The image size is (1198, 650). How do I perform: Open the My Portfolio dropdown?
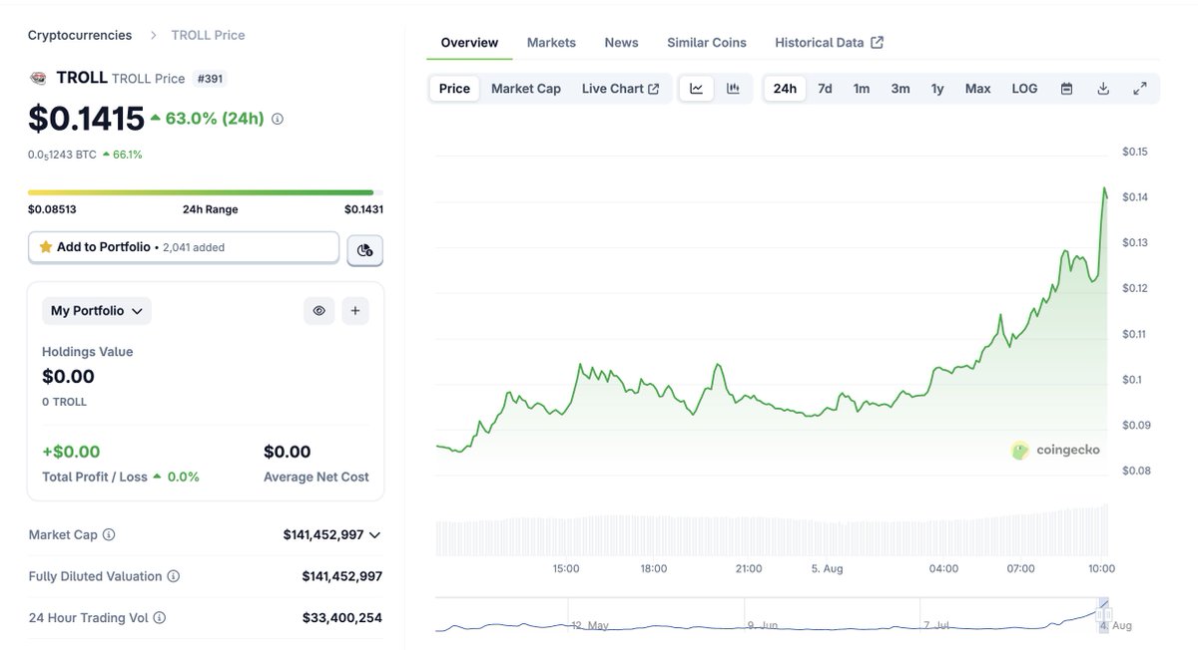[x=97, y=311]
